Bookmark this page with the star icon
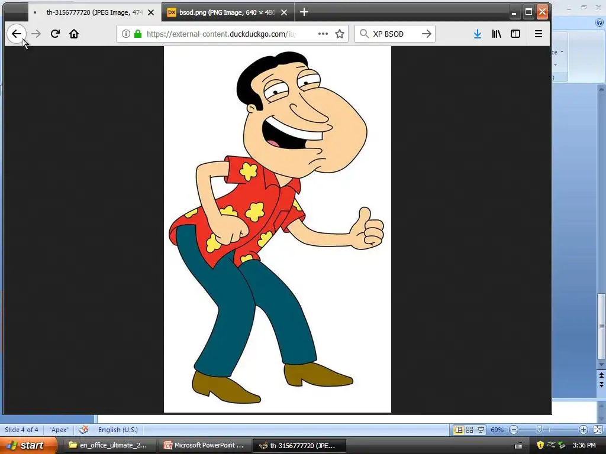Viewport: 606px width, 454px height. coord(340,34)
